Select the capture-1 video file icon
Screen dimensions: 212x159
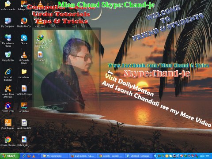tap(40, 23)
